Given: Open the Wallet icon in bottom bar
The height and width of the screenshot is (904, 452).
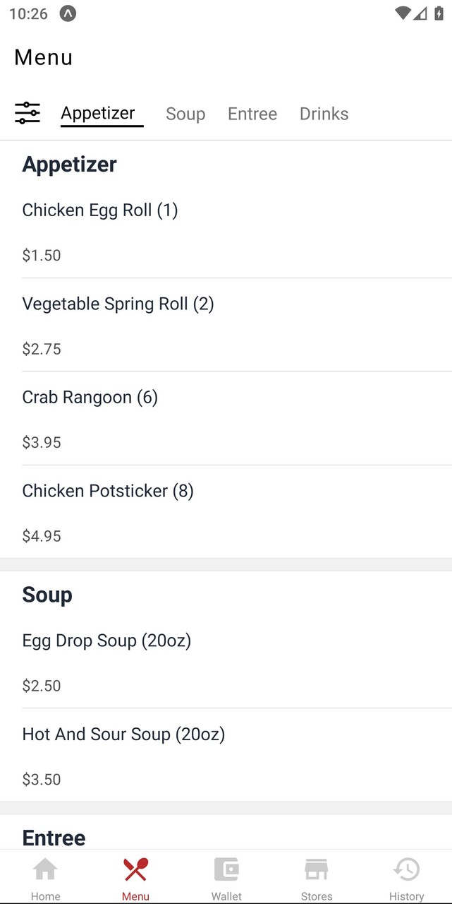Looking at the screenshot, I should coord(226,869).
